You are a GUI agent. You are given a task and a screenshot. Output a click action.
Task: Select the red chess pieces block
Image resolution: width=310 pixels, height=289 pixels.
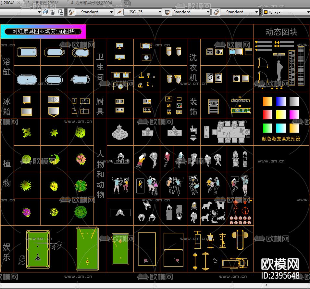(x=241, y=213)
